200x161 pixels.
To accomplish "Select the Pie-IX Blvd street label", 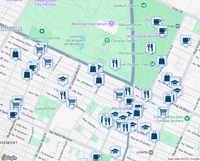I will (x=182, y=108).
